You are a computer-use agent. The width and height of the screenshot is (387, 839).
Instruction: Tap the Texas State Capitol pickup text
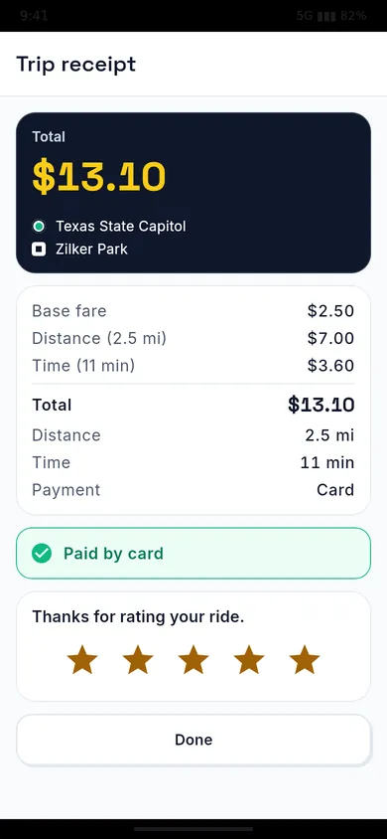(x=121, y=227)
